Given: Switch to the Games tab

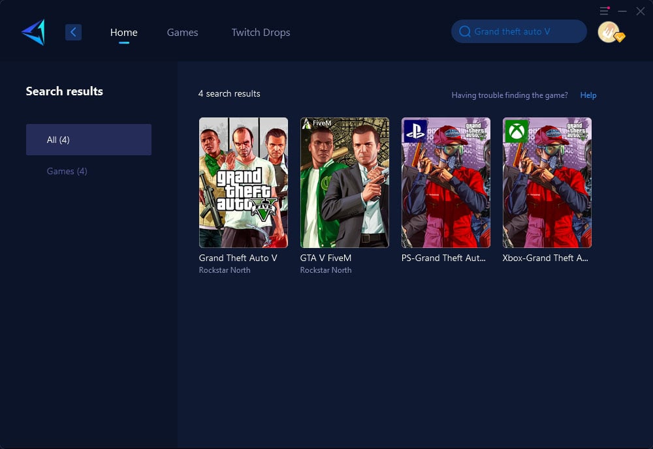Looking at the screenshot, I should pos(182,33).
